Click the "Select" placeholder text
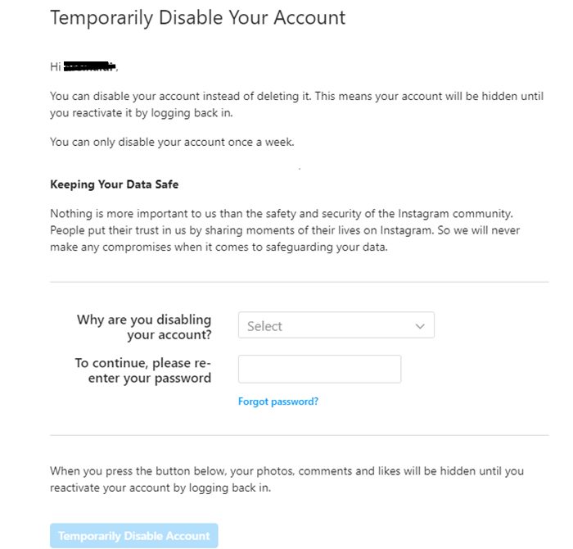This screenshot has height=549, width=573. tap(264, 326)
